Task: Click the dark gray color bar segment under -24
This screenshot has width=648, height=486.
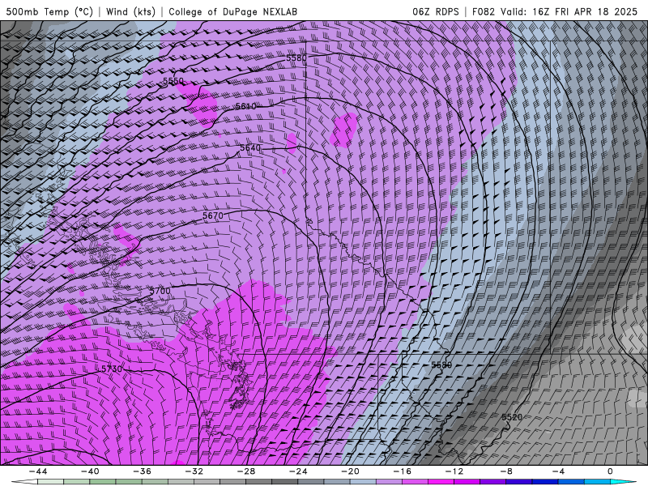Action: pyautogui.click(x=285, y=482)
